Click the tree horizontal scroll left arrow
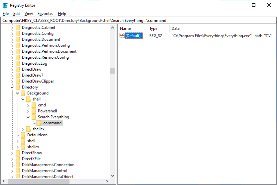The height and width of the screenshot is (185, 277). click(x=4, y=181)
